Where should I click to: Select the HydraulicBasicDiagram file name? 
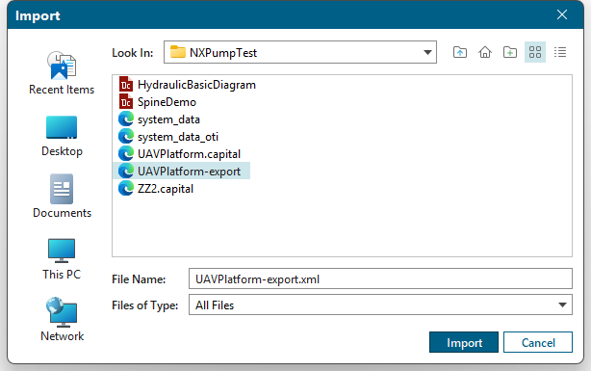tap(196, 85)
